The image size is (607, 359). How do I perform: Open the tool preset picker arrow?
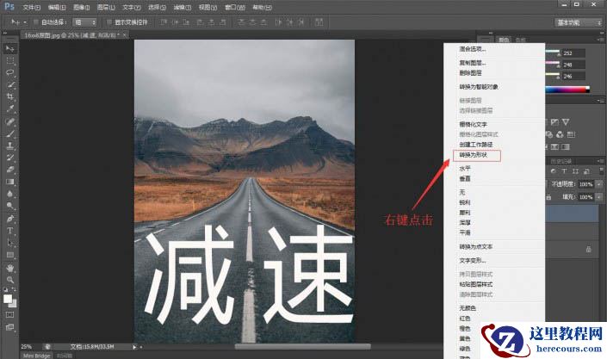[25, 22]
